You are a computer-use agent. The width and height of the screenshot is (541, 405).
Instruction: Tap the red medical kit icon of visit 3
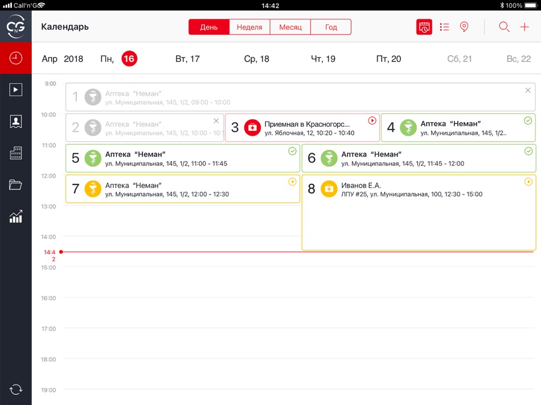(252, 127)
